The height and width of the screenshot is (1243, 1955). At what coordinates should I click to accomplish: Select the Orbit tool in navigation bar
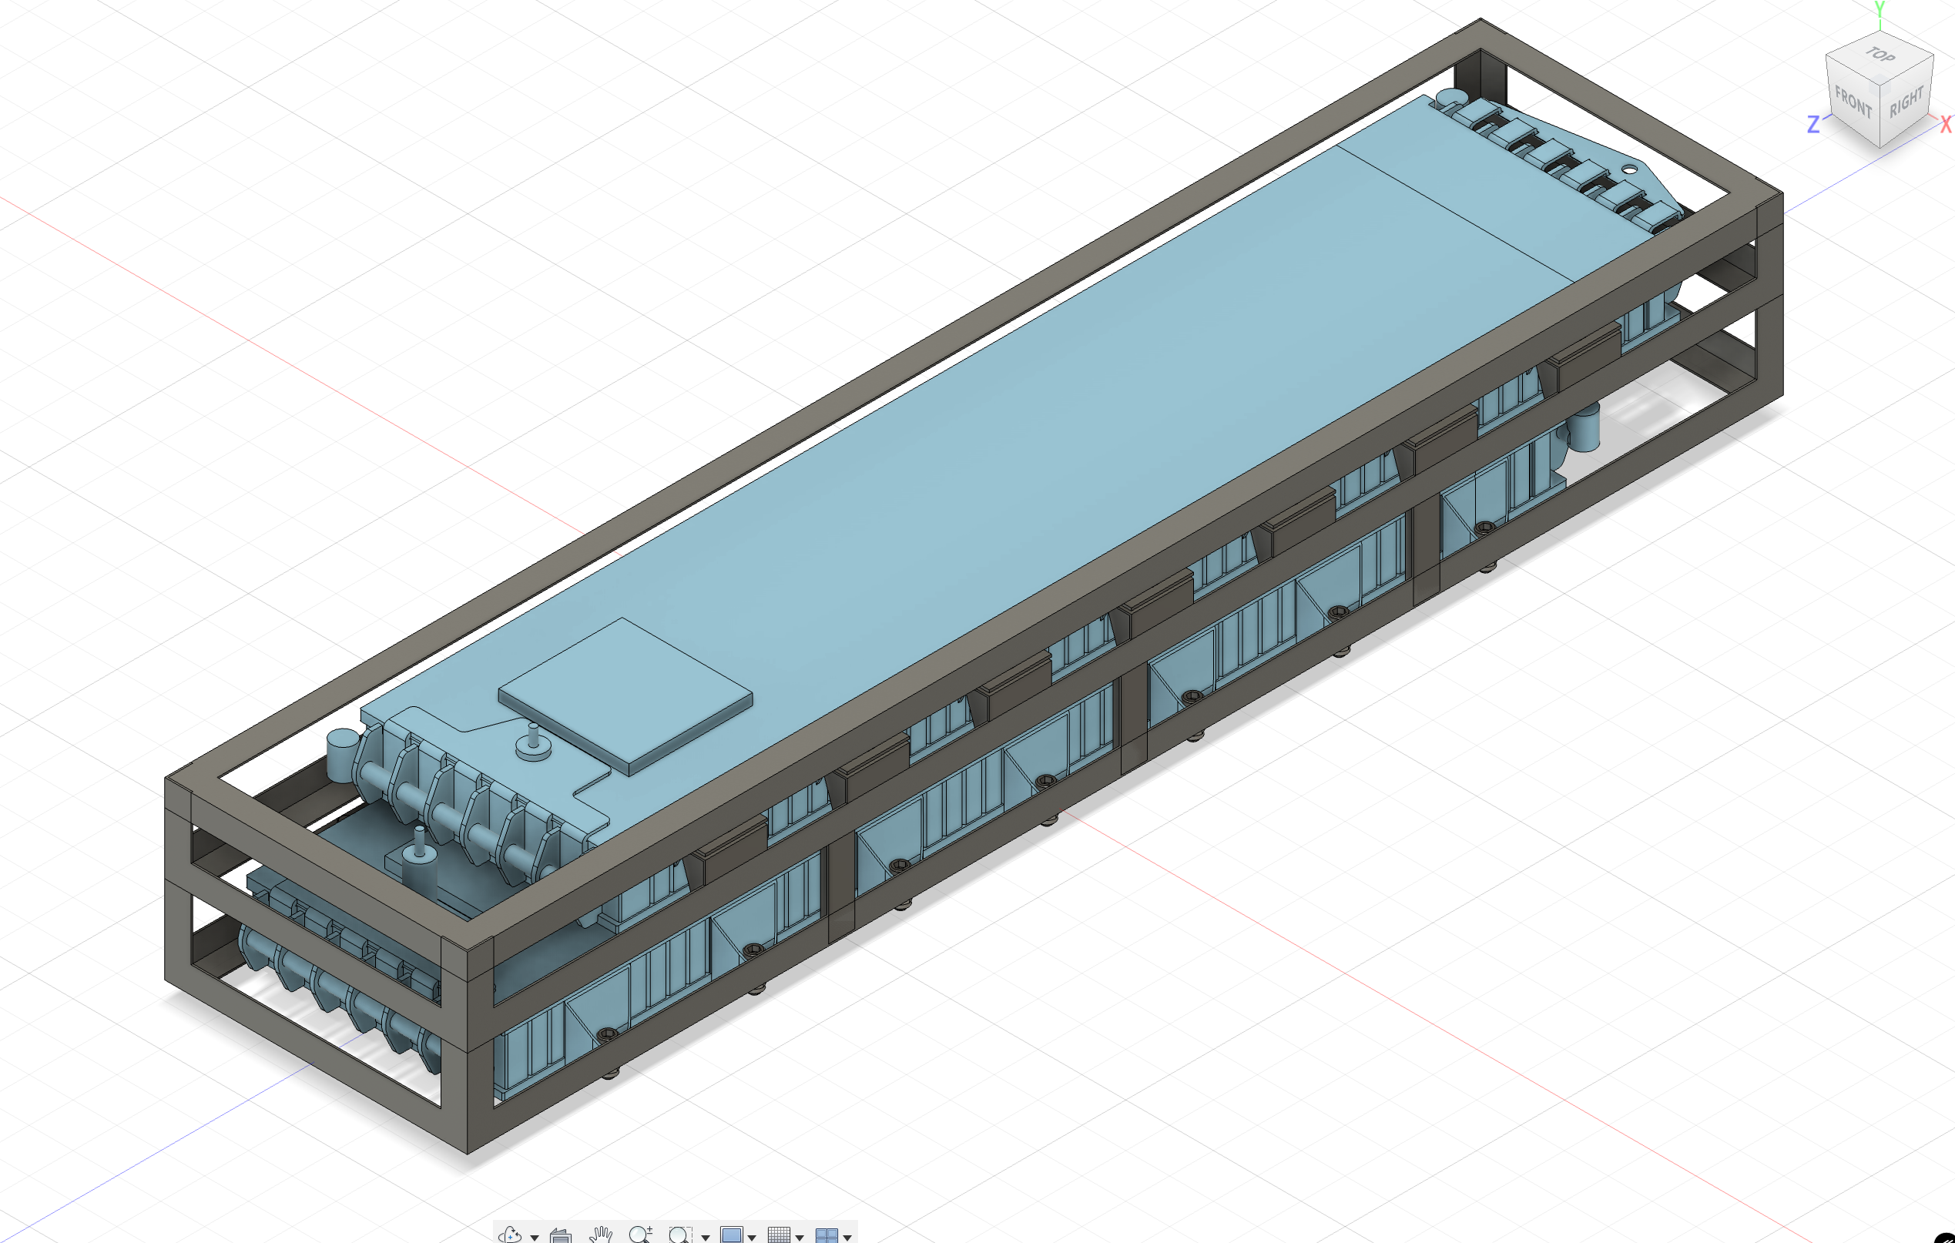coord(510,1234)
